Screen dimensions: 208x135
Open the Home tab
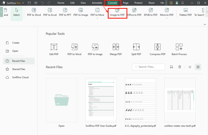[61, 3]
